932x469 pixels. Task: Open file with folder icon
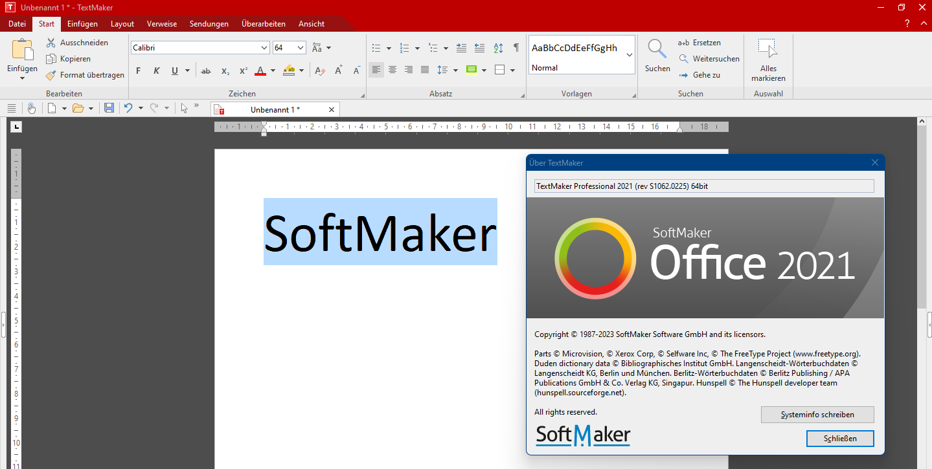pos(78,108)
